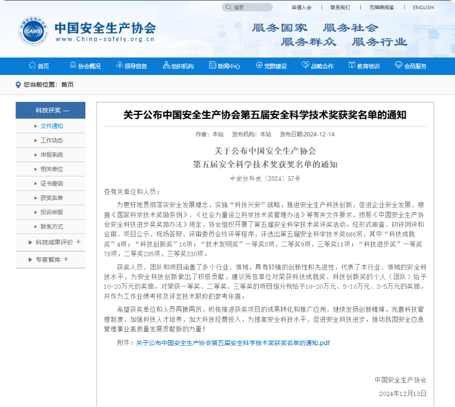Image resolution: width=455 pixels, height=407 pixels.
Task: Click the 首页 home icon in navigation bar
Action: [32, 66]
